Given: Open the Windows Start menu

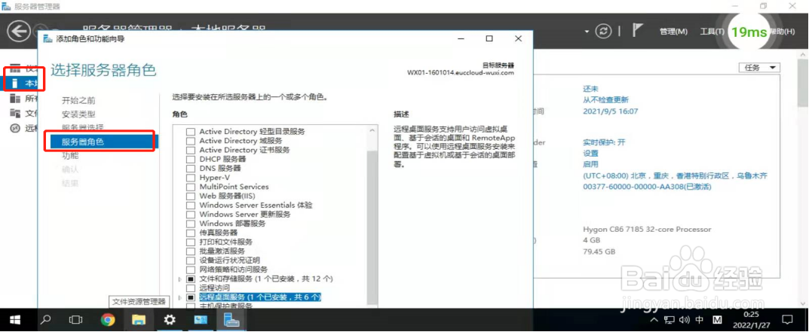Looking at the screenshot, I should point(14,320).
